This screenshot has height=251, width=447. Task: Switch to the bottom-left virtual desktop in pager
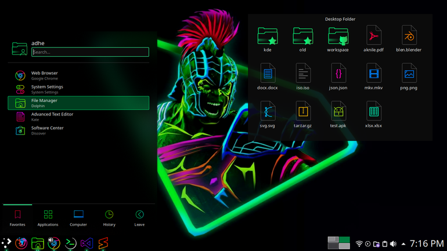coord(333,246)
